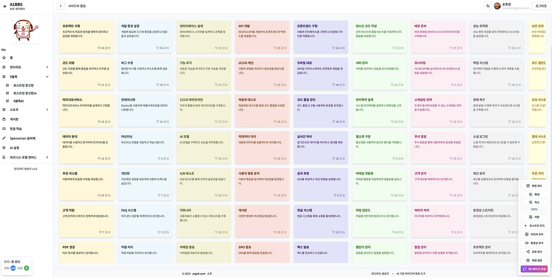Open the 배경 설정 background settings
The height and width of the screenshot is (277, 552).
coord(534,260)
